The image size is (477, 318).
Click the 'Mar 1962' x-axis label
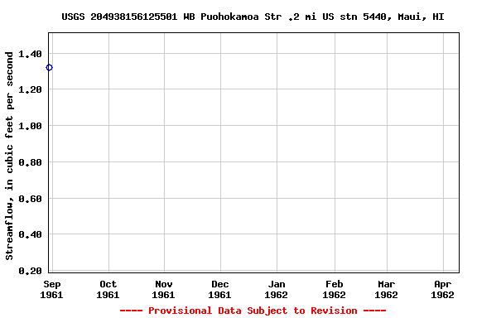[x=387, y=289]
